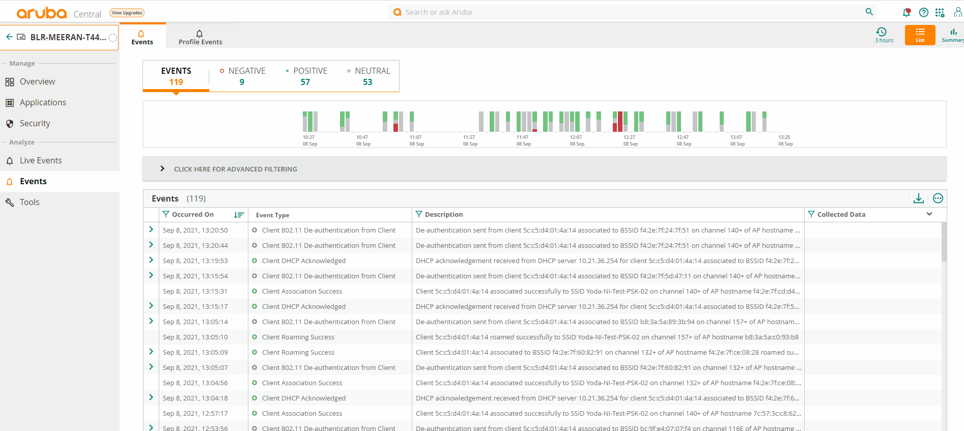Download the events list as file
Screen dimensions: 964x431
(918, 198)
